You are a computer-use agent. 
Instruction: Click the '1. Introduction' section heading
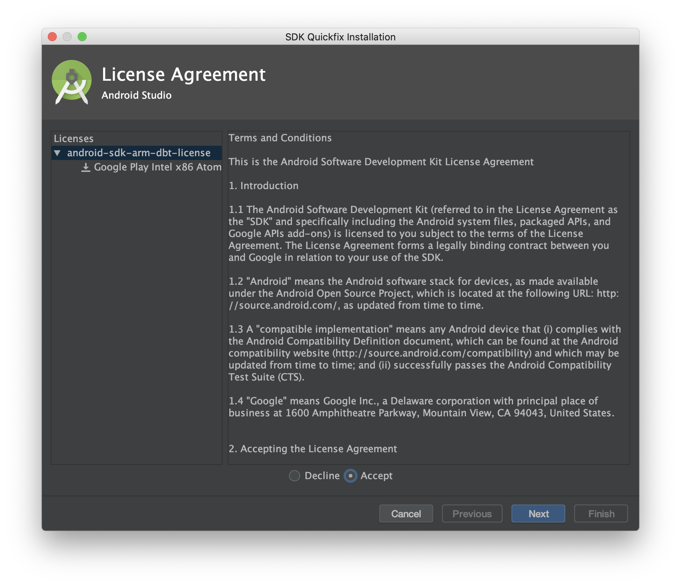pyautogui.click(x=264, y=186)
